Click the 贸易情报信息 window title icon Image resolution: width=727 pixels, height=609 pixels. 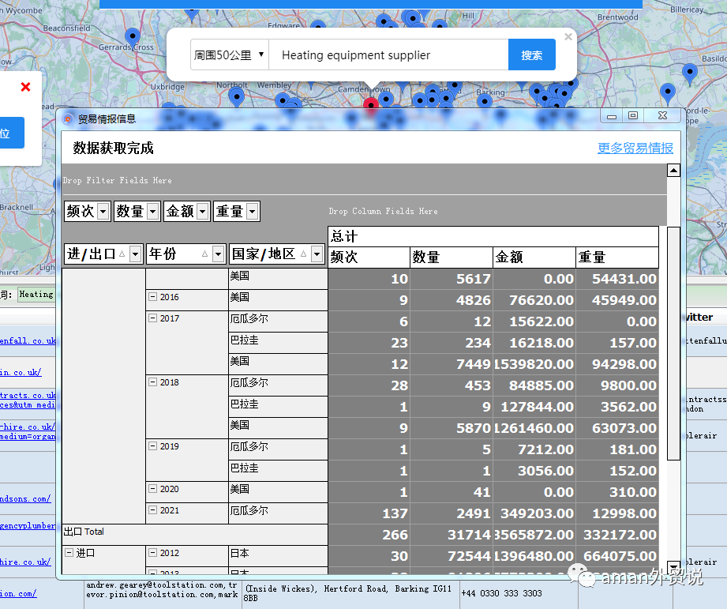click(x=68, y=119)
